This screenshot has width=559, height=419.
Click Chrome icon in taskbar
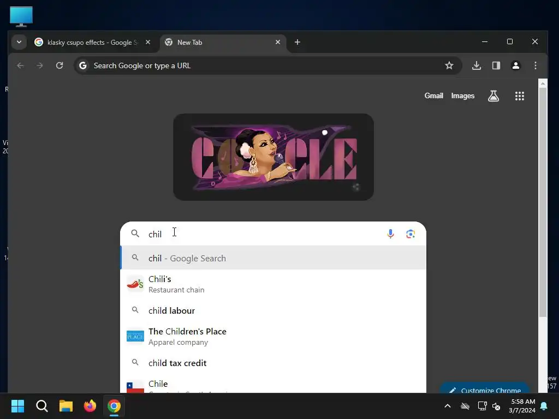(114, 406)
